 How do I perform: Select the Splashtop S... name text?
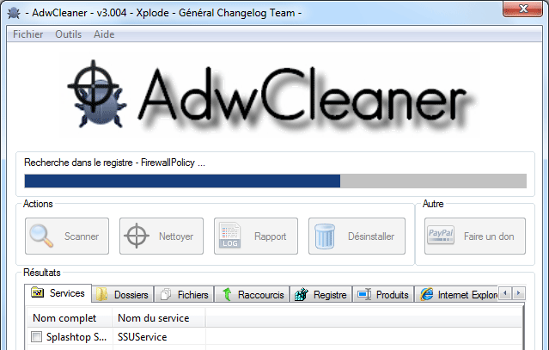(76, 337)
